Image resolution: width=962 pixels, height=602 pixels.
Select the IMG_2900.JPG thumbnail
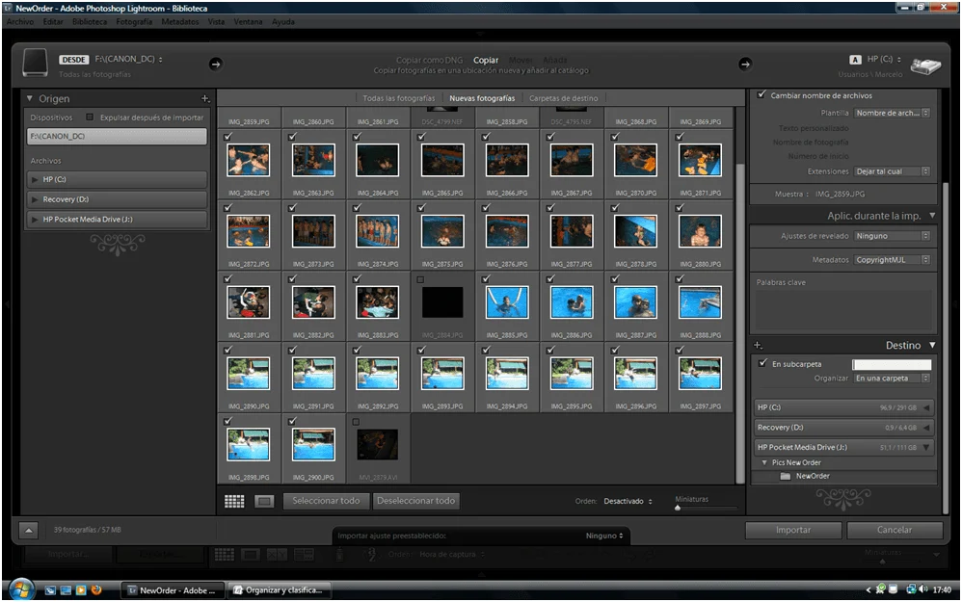[x=313, y=444]
